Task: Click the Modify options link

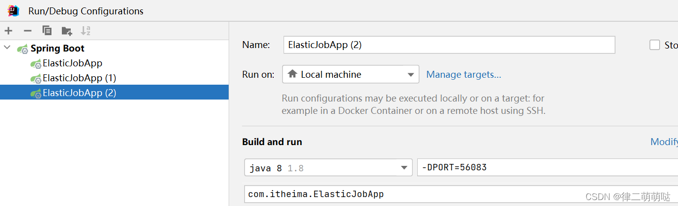Action: pos(664,142)
